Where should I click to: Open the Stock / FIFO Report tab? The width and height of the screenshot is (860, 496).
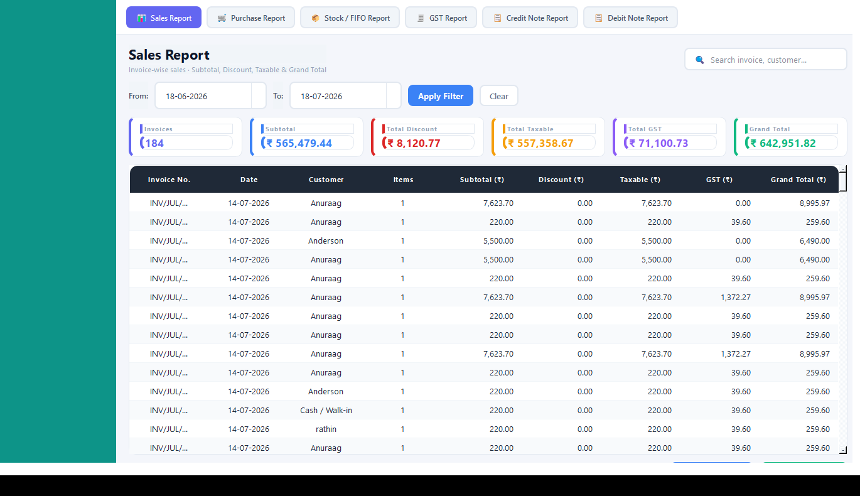click(x=350, y=18)
